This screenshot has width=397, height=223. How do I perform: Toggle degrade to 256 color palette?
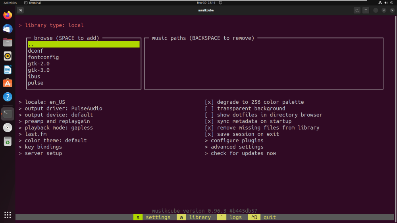click(254, 102)
